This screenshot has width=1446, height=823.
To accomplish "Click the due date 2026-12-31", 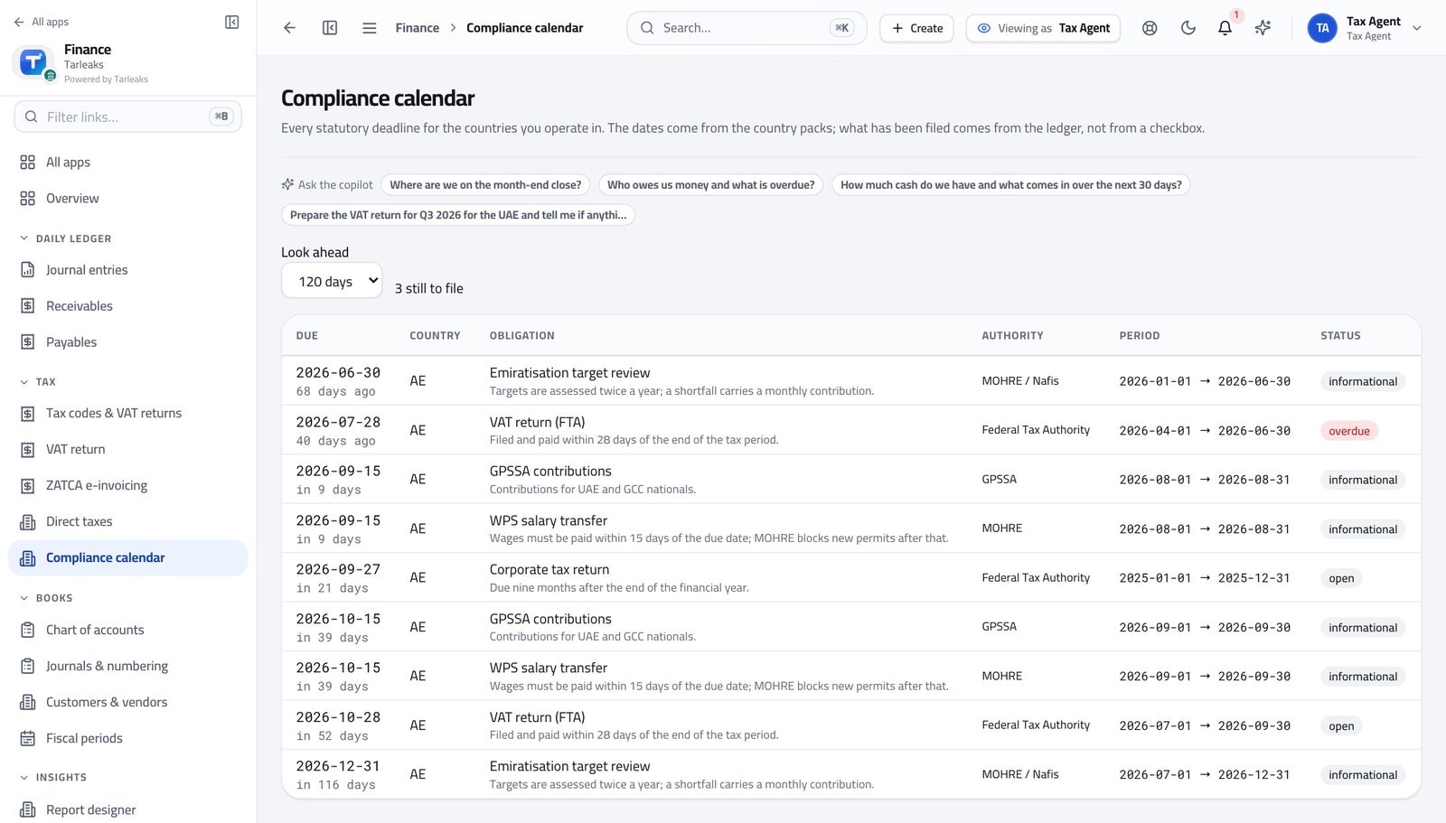I will pyautogui.click(x=338, y=766).
